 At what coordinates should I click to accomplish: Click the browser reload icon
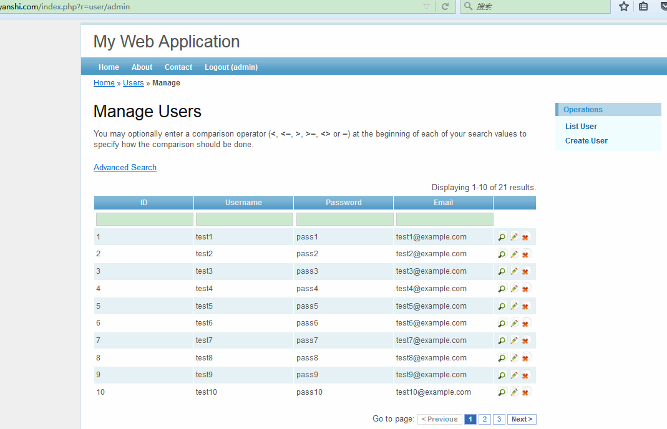pyautogui.click(x=445, y=6)
